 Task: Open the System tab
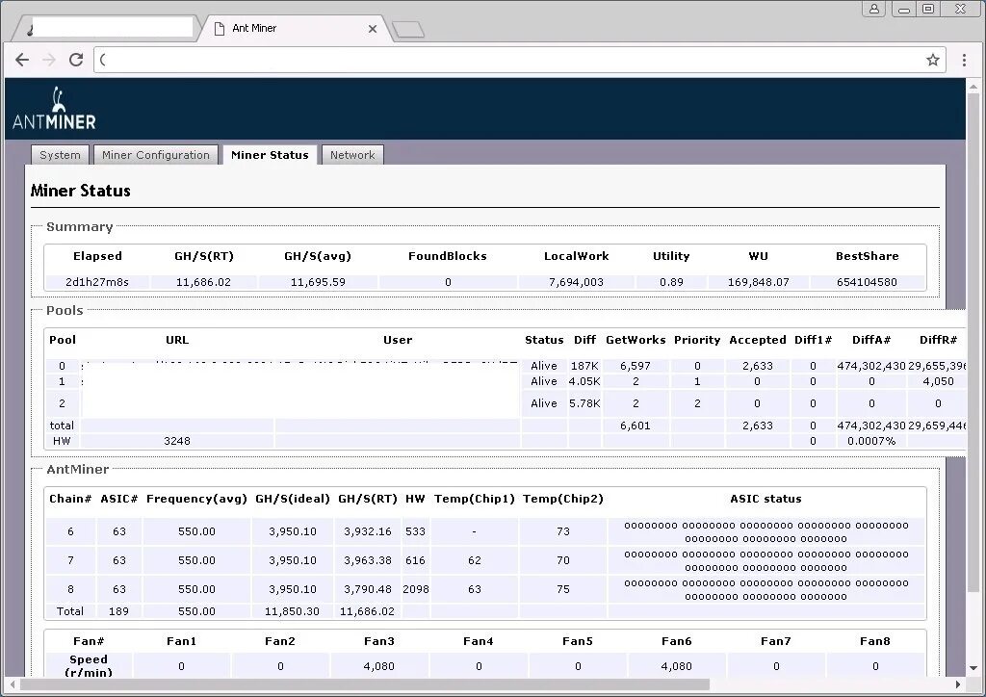click(x=61, y=155)
